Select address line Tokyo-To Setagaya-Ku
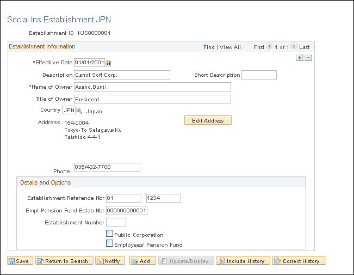This screenshot has width=354, height=275. 93,130
